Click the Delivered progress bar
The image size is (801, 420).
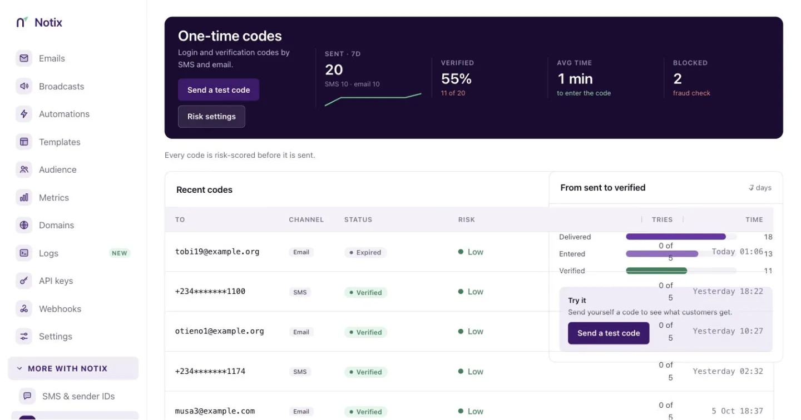(x=681, y=237)
